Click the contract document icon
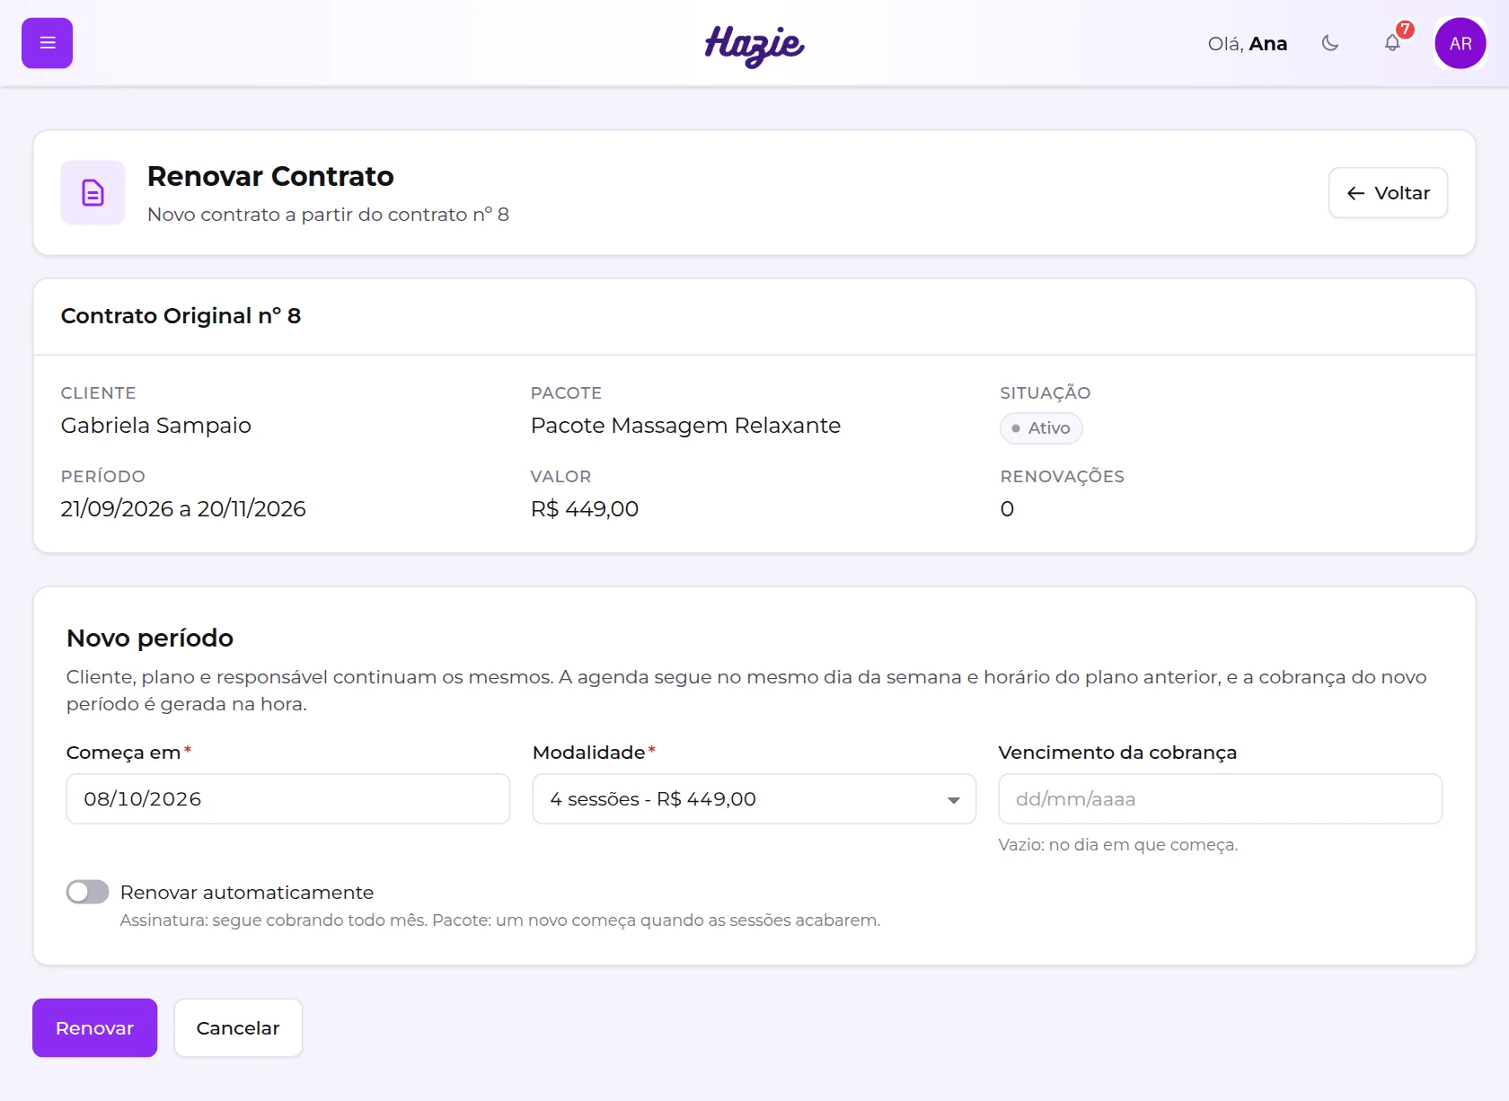Image resolution: width=1509 pixels, height=1101 pixels. coord(93,192)
